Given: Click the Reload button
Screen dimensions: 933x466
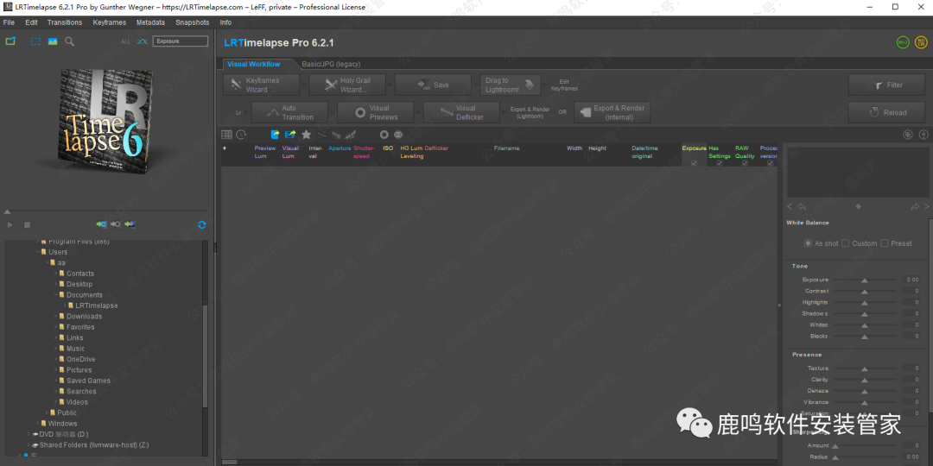Looking at the screenshot, I should pyautogui.click(x=886, y=112).
